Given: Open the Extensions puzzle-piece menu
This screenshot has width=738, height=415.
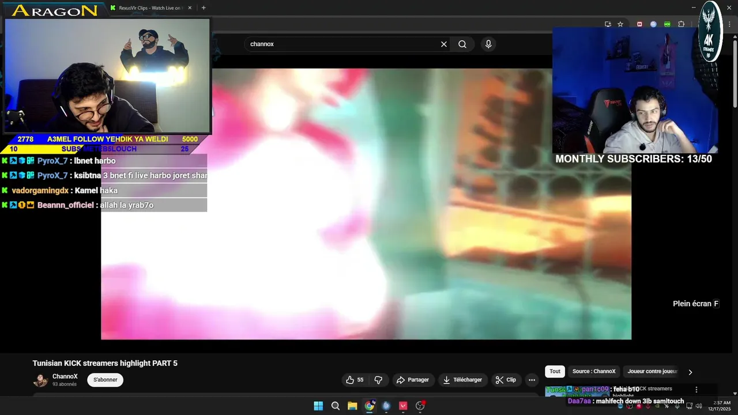Looking at the screenshot, I should click(x=681, y=24).
